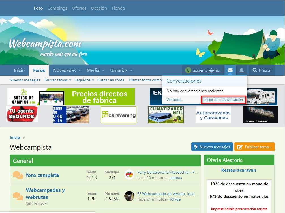
Task: Click the parked caravans photo banner
Action: [71, 115]
